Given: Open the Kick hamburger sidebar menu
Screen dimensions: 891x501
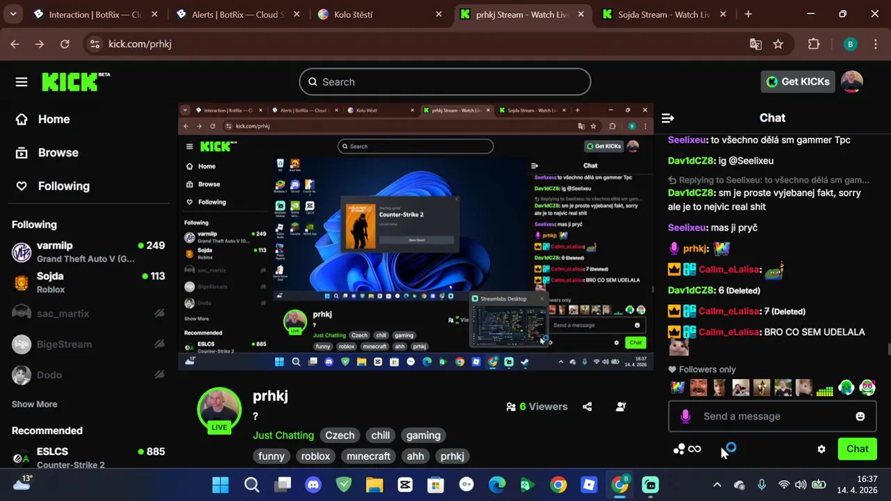Looking at the screenshot, I should pos(22,82).
